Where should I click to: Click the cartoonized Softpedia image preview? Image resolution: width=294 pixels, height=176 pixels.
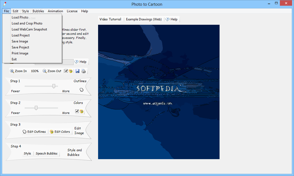159,92
